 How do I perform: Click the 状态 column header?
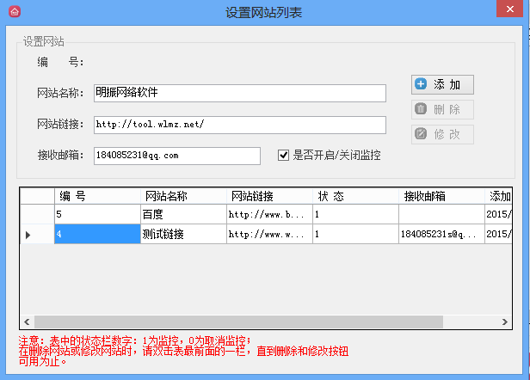pos(355,196)
